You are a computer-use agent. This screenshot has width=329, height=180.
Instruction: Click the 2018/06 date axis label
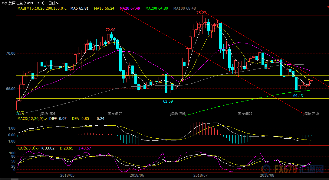pos(137,175)
